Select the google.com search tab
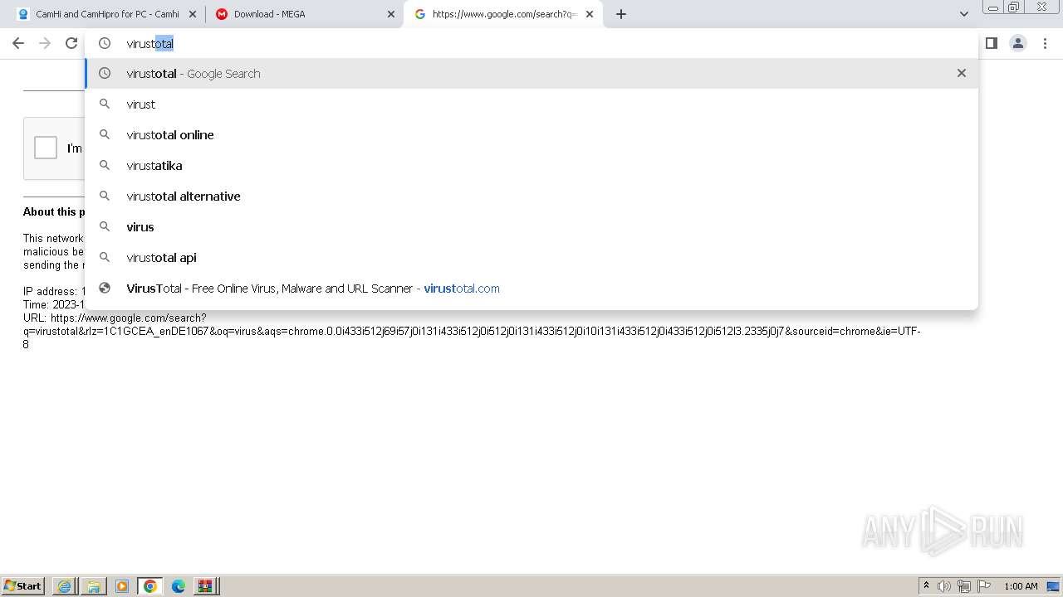 coord(503,14)
